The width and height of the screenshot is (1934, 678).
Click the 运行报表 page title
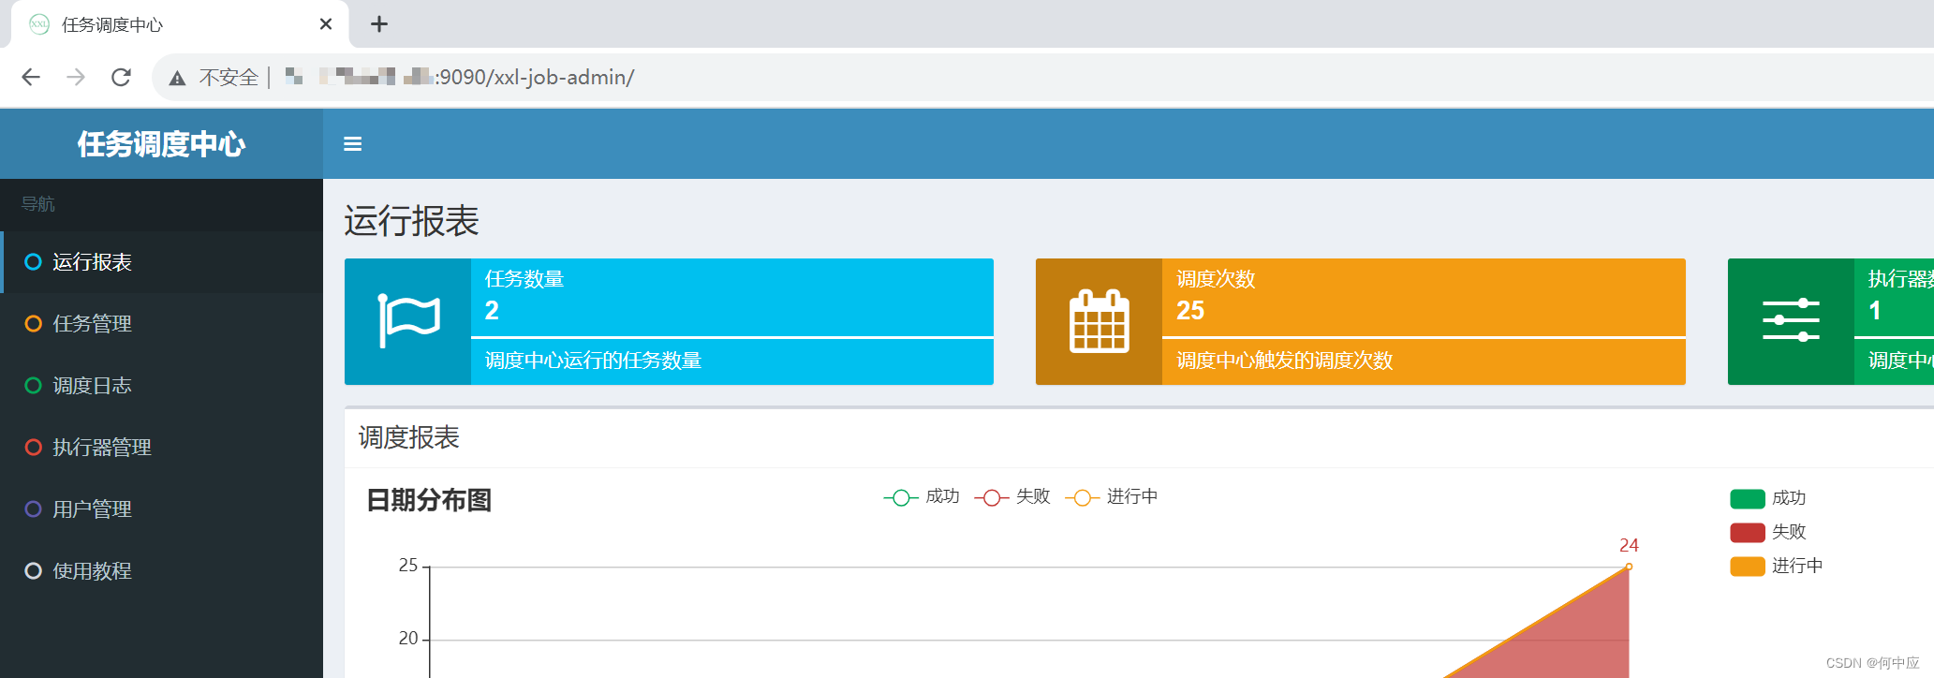click(411, 222)
